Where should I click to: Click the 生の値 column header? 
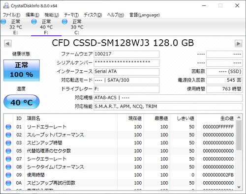pos(216,118)
